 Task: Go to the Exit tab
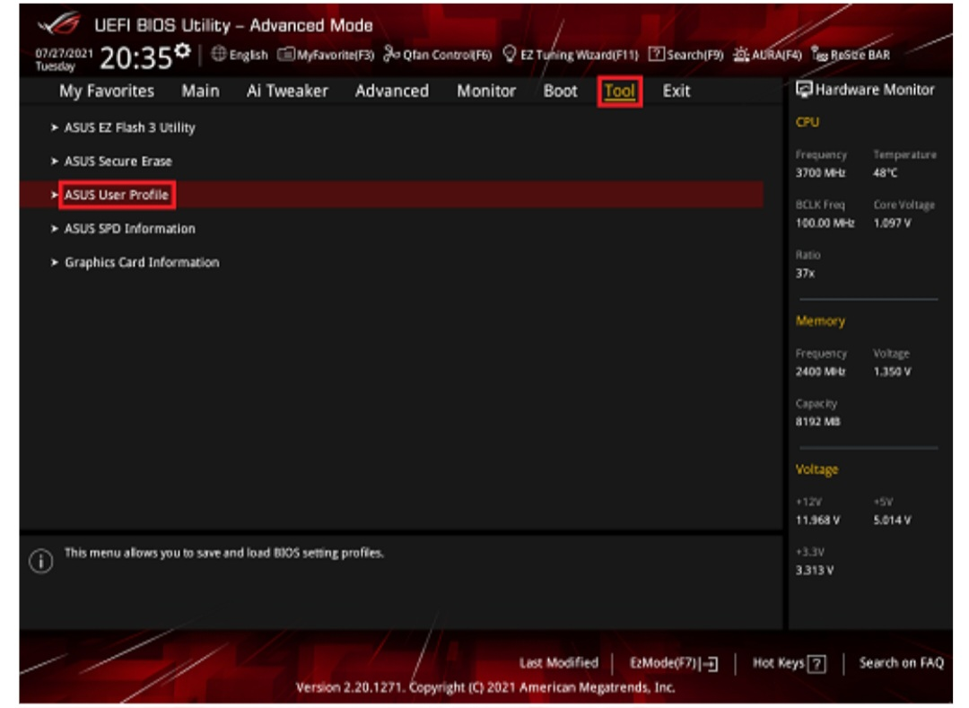coord(677,91)
